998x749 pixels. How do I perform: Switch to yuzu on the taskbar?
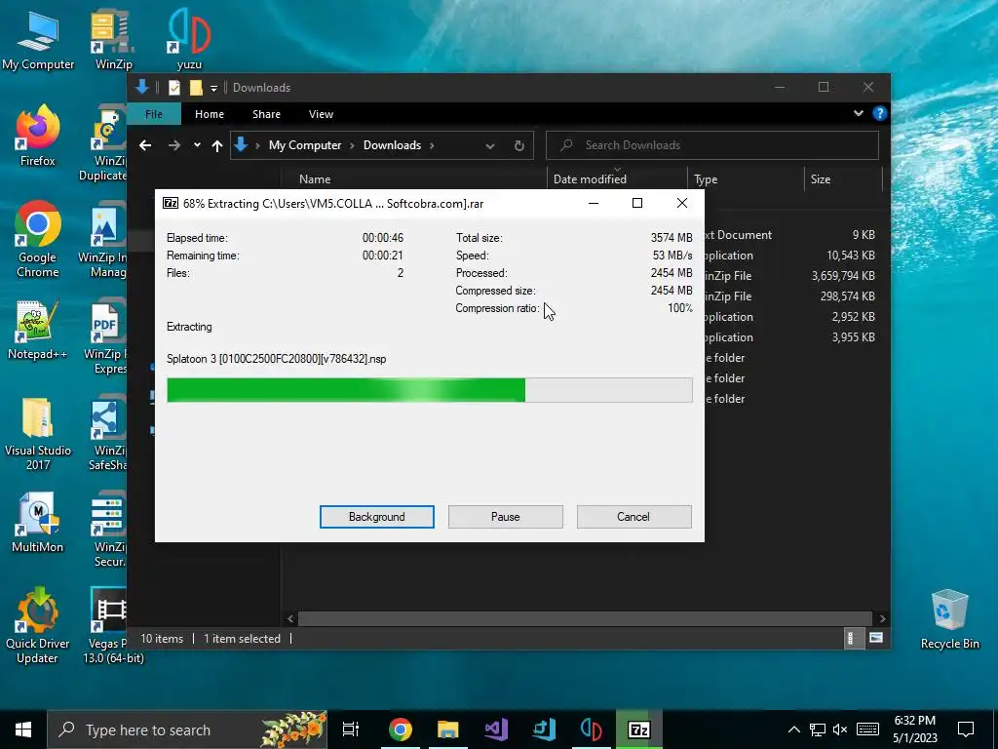point(592,729)
